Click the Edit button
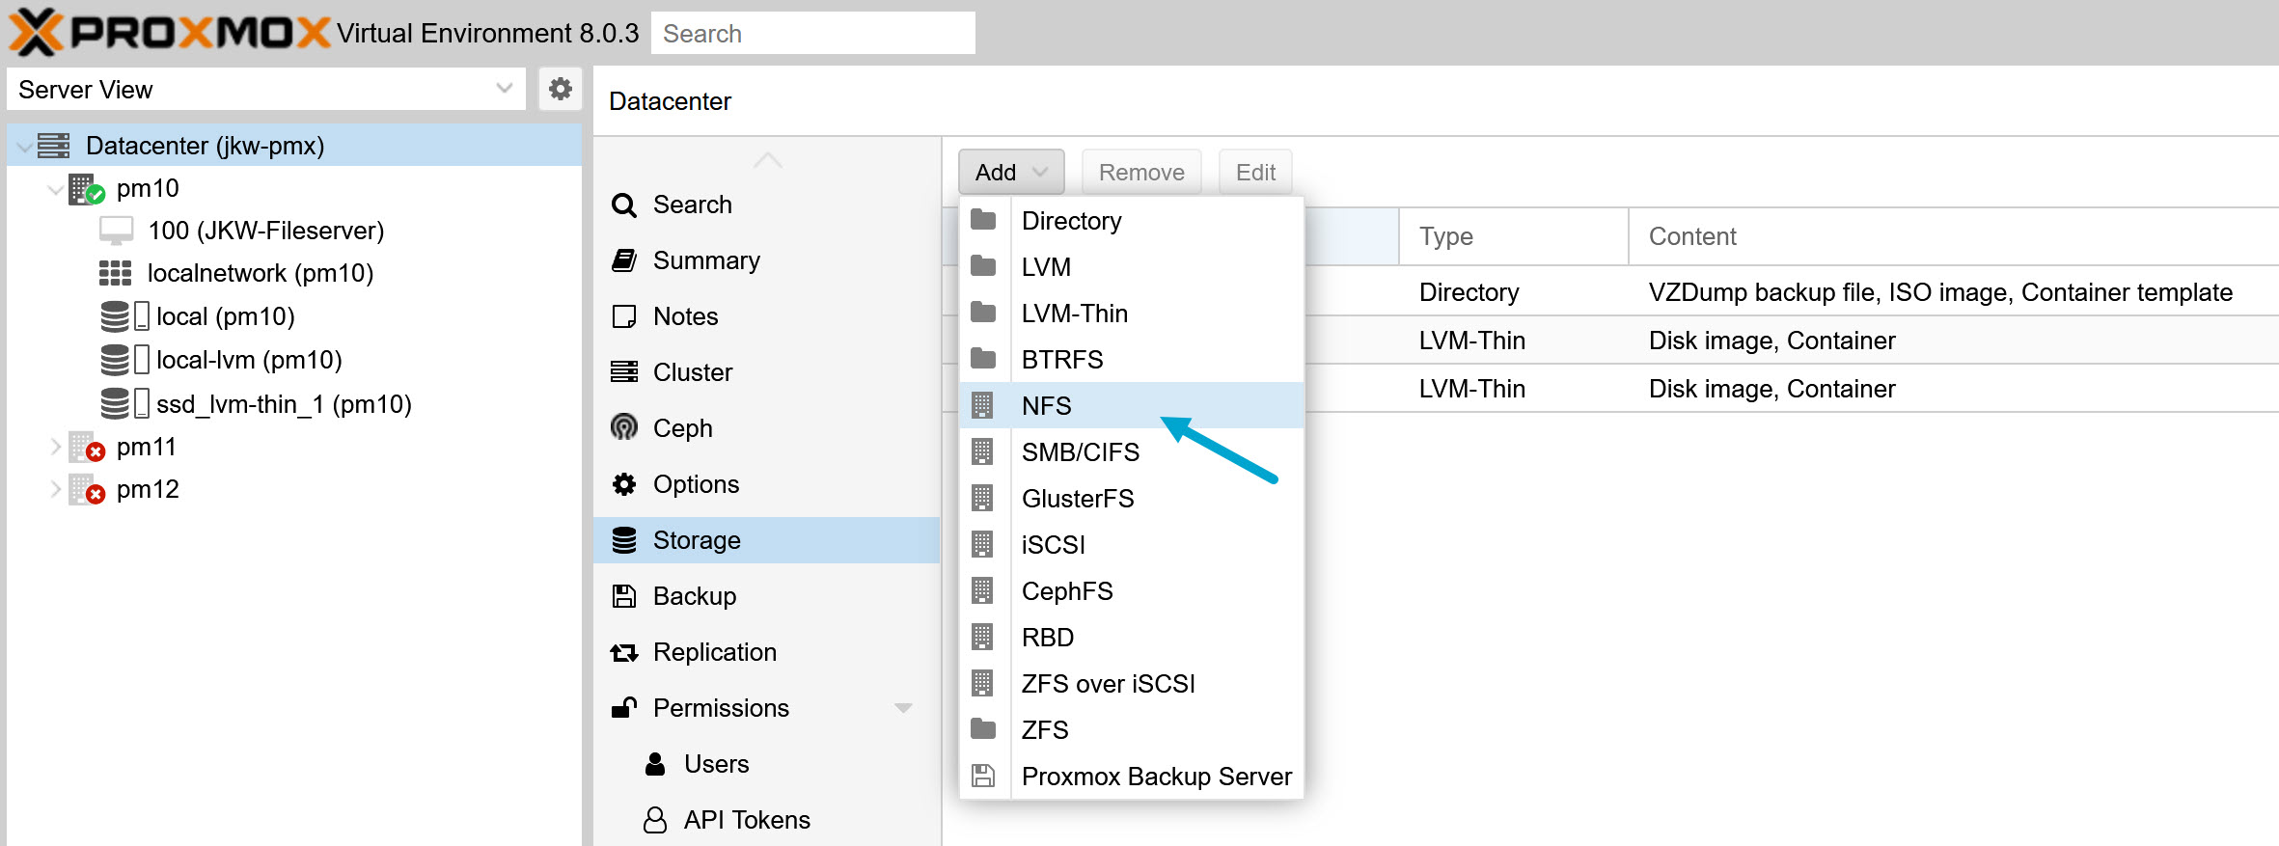The image size is (2279, 846). [1254, 173]
